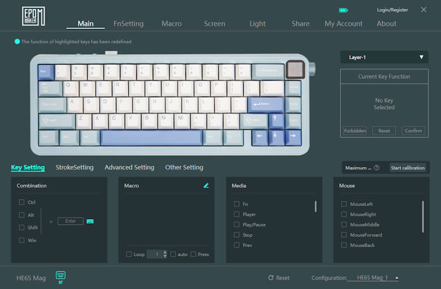Increase macro loop count with stepper arrow

tap(165, 252)
